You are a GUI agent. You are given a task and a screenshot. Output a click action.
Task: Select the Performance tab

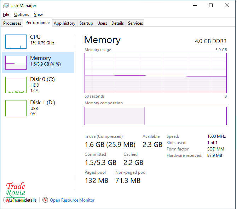pos(37,23)
